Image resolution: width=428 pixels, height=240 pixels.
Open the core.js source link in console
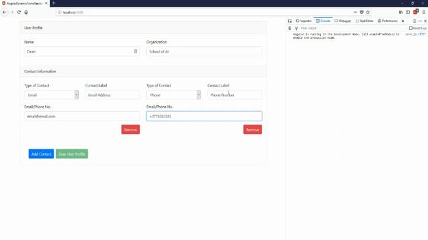tap(415, 35)
